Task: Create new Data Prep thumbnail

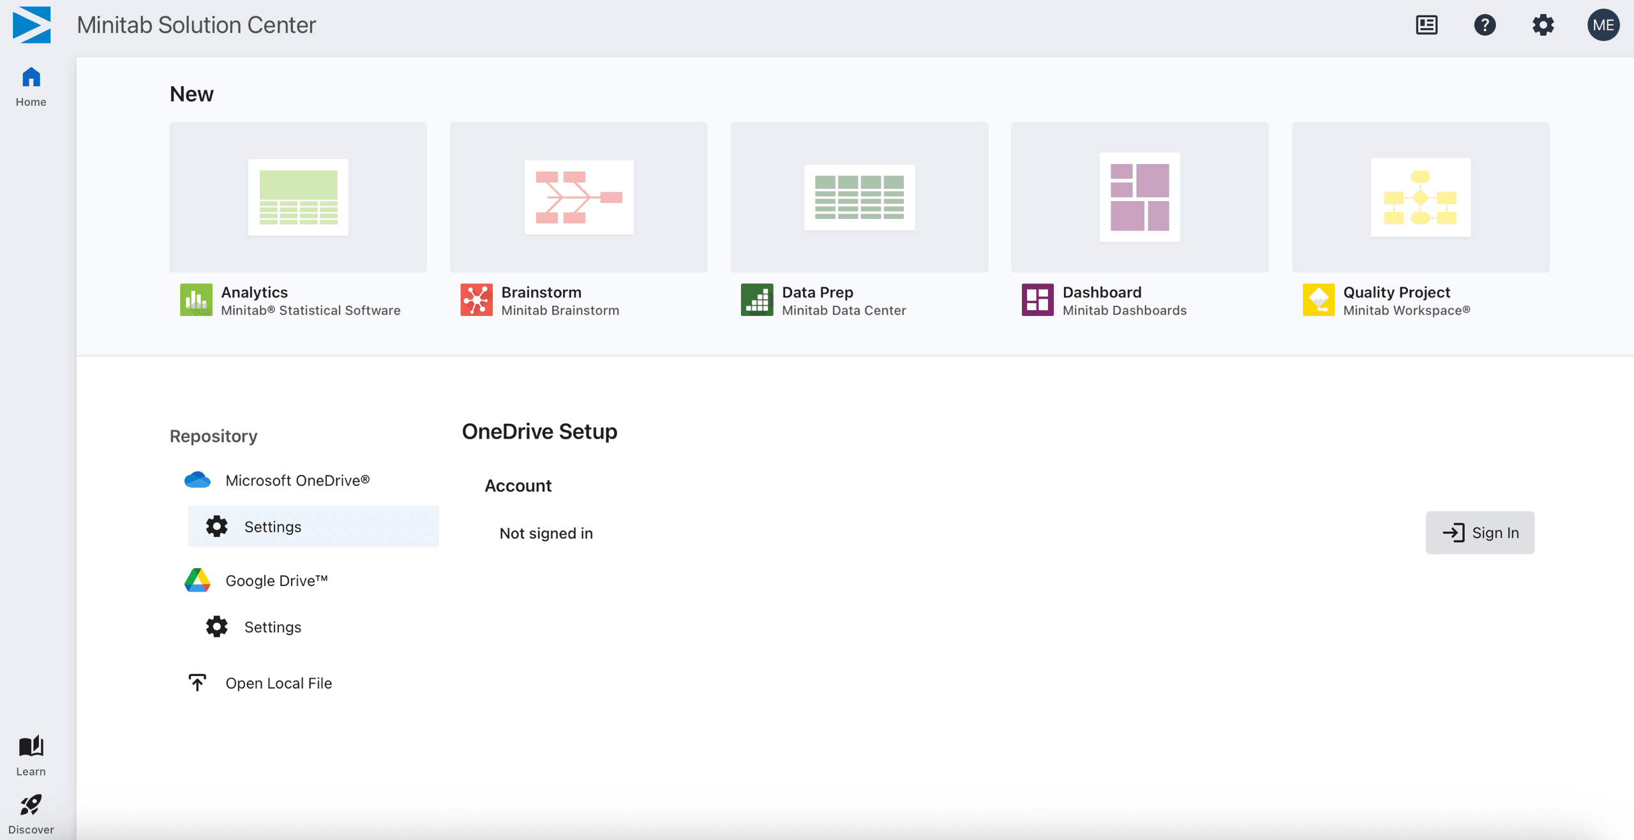Action: (859, 197)
